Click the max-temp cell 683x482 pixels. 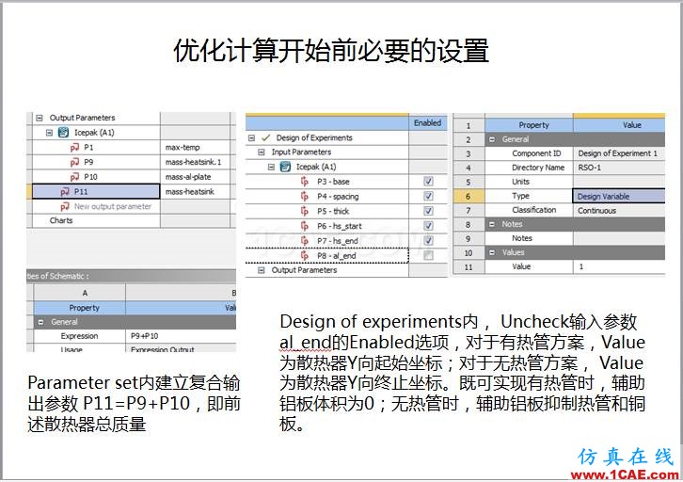coord(195,148)
